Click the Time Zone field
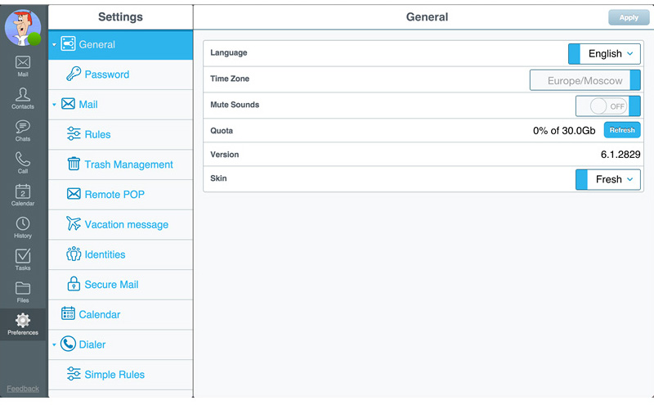Image resolution: width=654 pixels, height=405 pixels. pos(585,80)
